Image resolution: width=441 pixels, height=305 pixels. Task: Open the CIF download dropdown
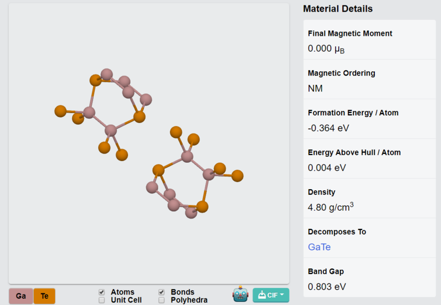tap(271, 295)
